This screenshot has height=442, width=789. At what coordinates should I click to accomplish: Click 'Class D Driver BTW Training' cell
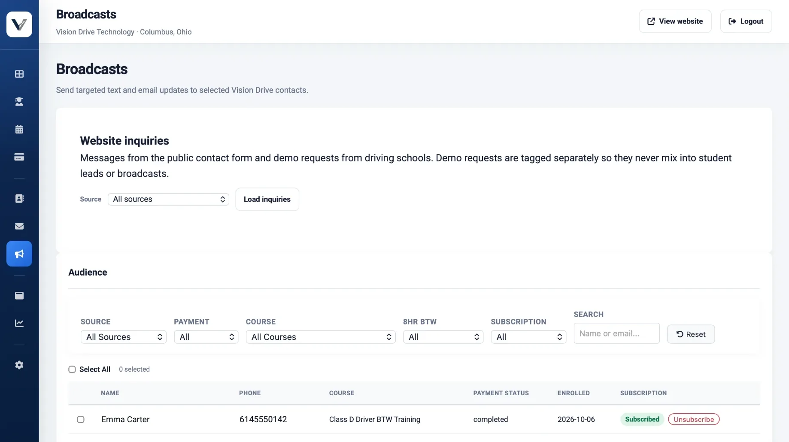coord(375,419)
